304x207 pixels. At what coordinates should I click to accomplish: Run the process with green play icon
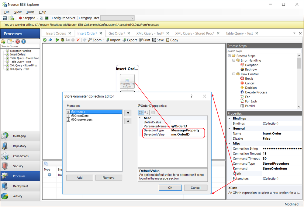tap(57, 40)
